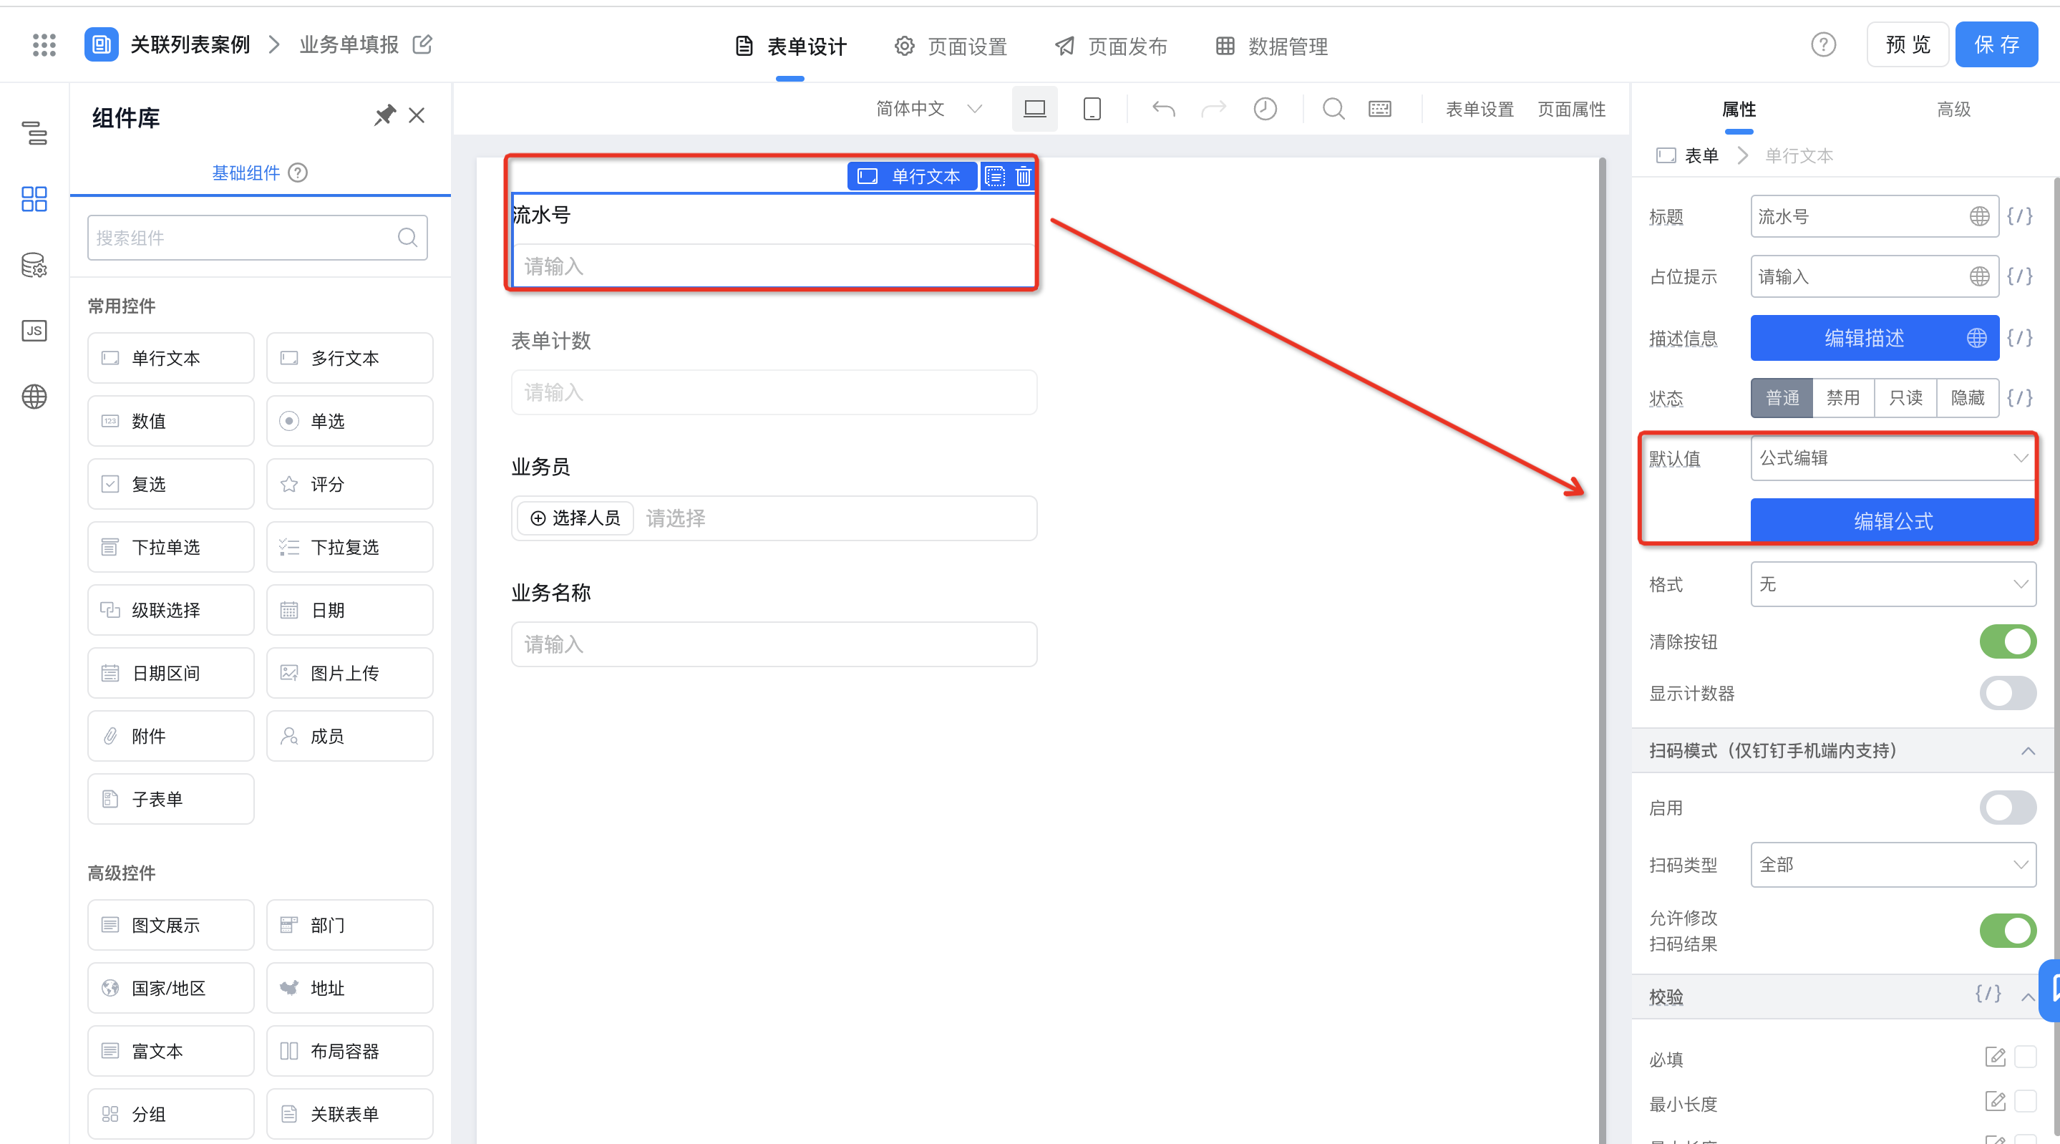Click the 预览 button
The height and width of the screenshot is (1144, 2060).
click(1908, 45)
